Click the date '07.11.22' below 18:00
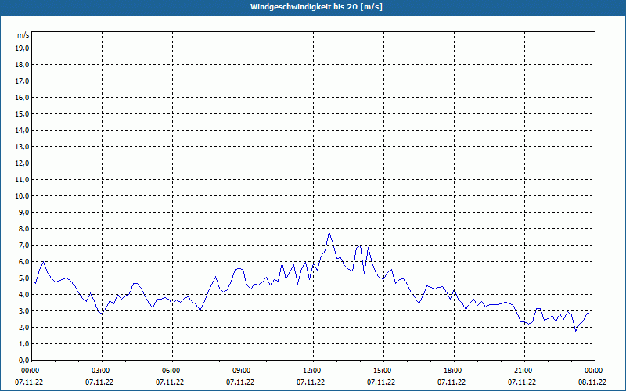 [x=452, y=382]
